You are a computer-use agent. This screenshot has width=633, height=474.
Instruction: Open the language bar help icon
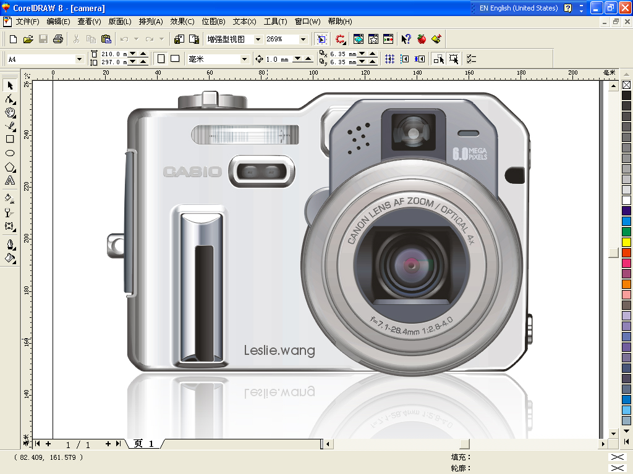coord(567,8)
